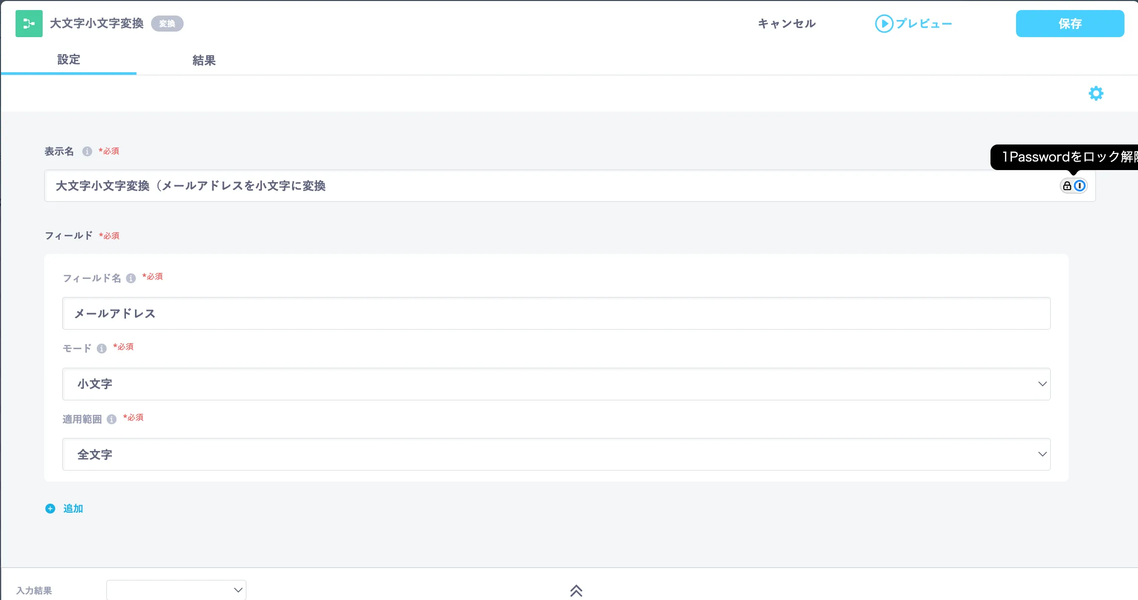This screenshot has height=600, width=1138.
Task: Click the blue plus icon for 追加
Action: pyautogui.click(x=50, y=509)
